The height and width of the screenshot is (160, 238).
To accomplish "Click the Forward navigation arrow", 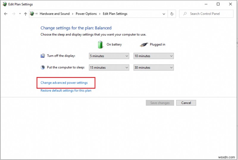I will (13, 14).
